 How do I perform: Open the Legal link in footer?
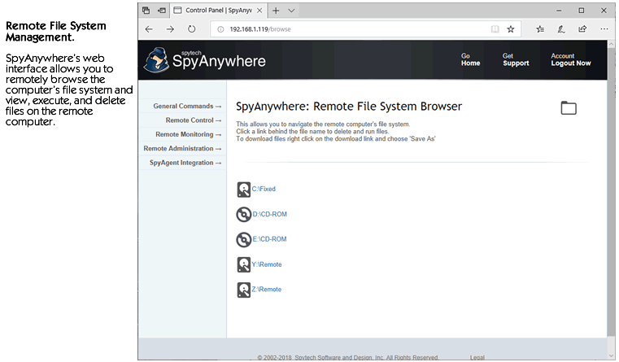coord(477,357)
